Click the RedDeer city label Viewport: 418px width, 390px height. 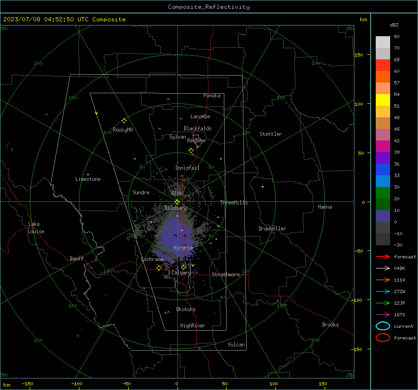click(197, 141)
